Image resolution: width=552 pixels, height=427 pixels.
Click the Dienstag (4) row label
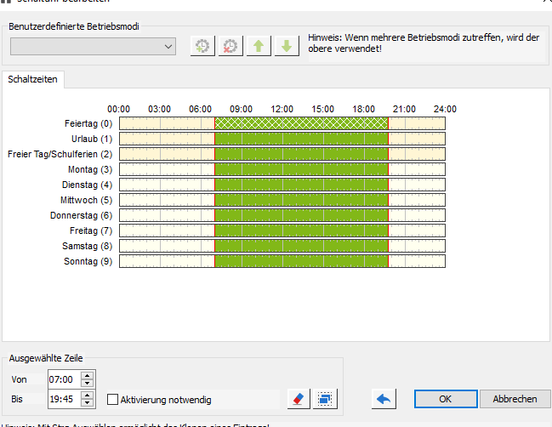(88, 185)
